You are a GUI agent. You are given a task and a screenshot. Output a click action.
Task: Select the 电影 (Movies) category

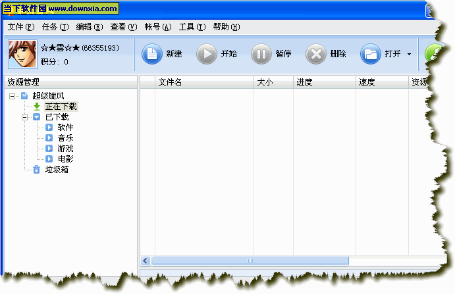(x=65, y=159)
